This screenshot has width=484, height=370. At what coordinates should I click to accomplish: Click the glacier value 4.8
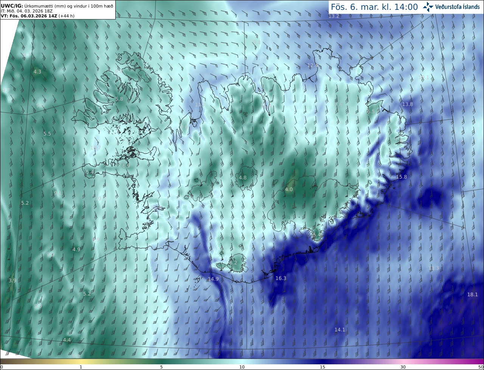click(243, 177)
